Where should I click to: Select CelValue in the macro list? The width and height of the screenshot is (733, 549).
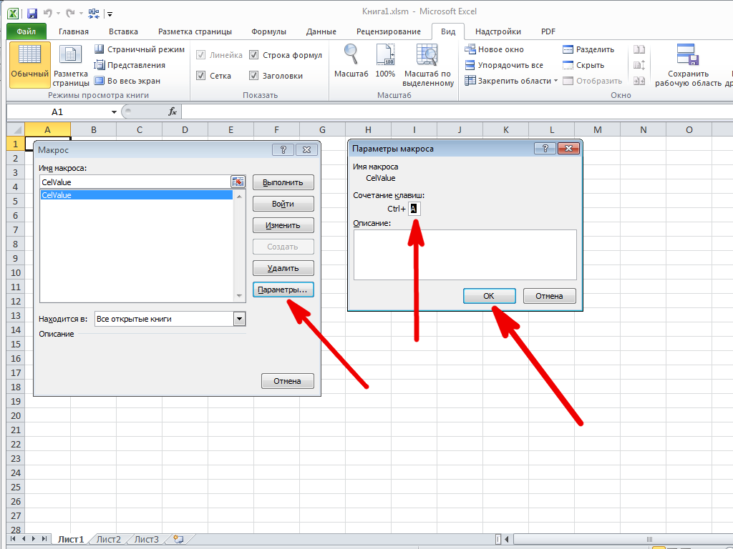tap(137, 195)
